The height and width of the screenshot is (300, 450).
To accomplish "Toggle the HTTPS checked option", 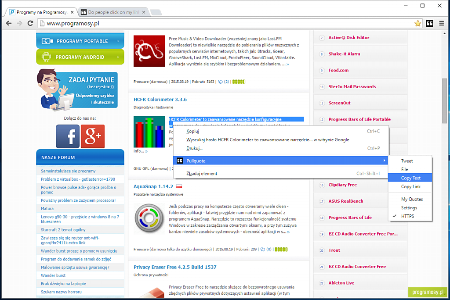I will click(410, 216).
